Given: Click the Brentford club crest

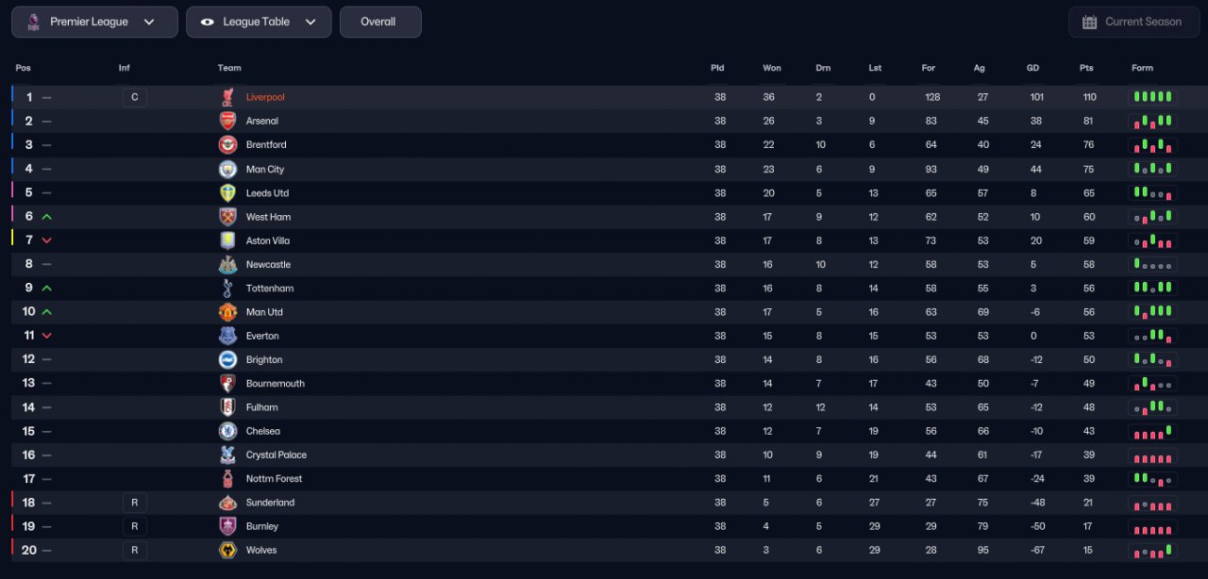Looking at the screenshot, I should point(227,144).
